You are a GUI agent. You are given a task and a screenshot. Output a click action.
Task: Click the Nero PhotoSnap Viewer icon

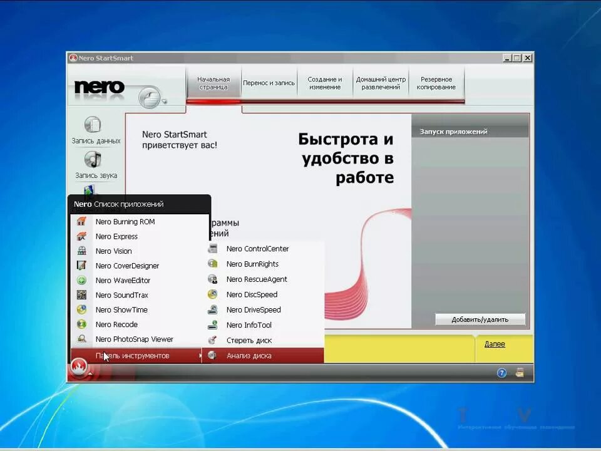(x=81, y=339)
